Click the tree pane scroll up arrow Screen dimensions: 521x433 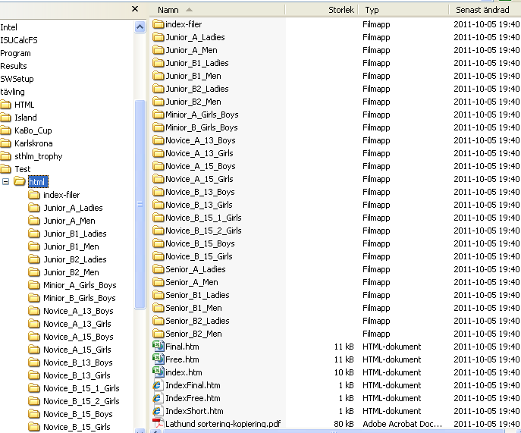coord(140,27)
